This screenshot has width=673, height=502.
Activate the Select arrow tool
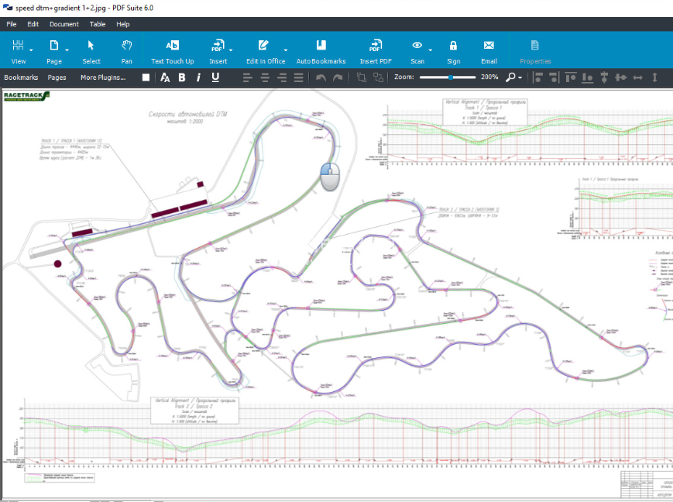[91, 51]
